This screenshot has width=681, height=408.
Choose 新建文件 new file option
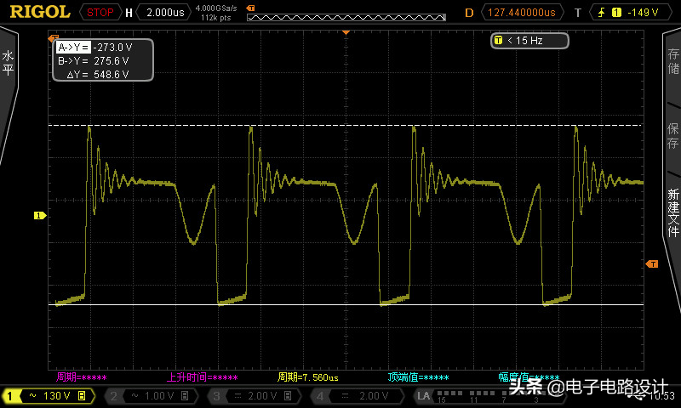672,212
